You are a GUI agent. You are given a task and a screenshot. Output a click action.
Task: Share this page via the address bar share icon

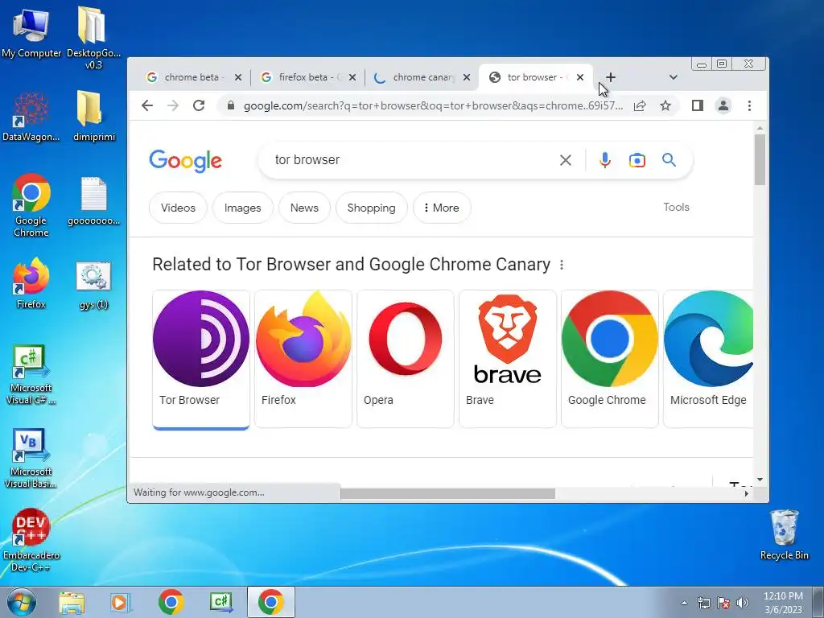coord(640,105)
